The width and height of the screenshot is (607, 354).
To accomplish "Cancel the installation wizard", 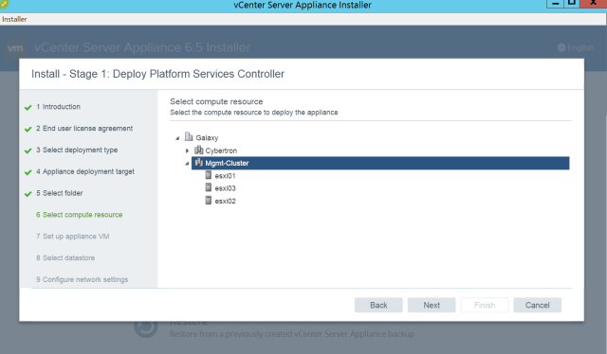I will tap(538, 305).
